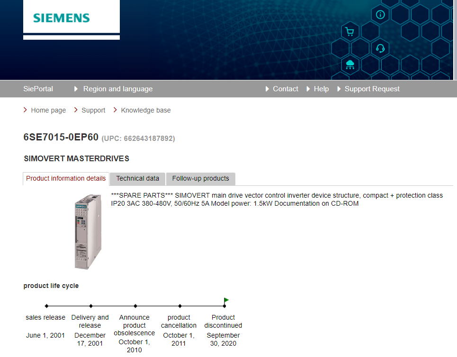Click the green flag lifecycle marker

pos(226,300)
